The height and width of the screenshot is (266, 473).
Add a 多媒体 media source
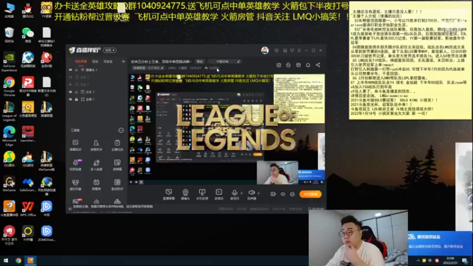coord(219,194)
